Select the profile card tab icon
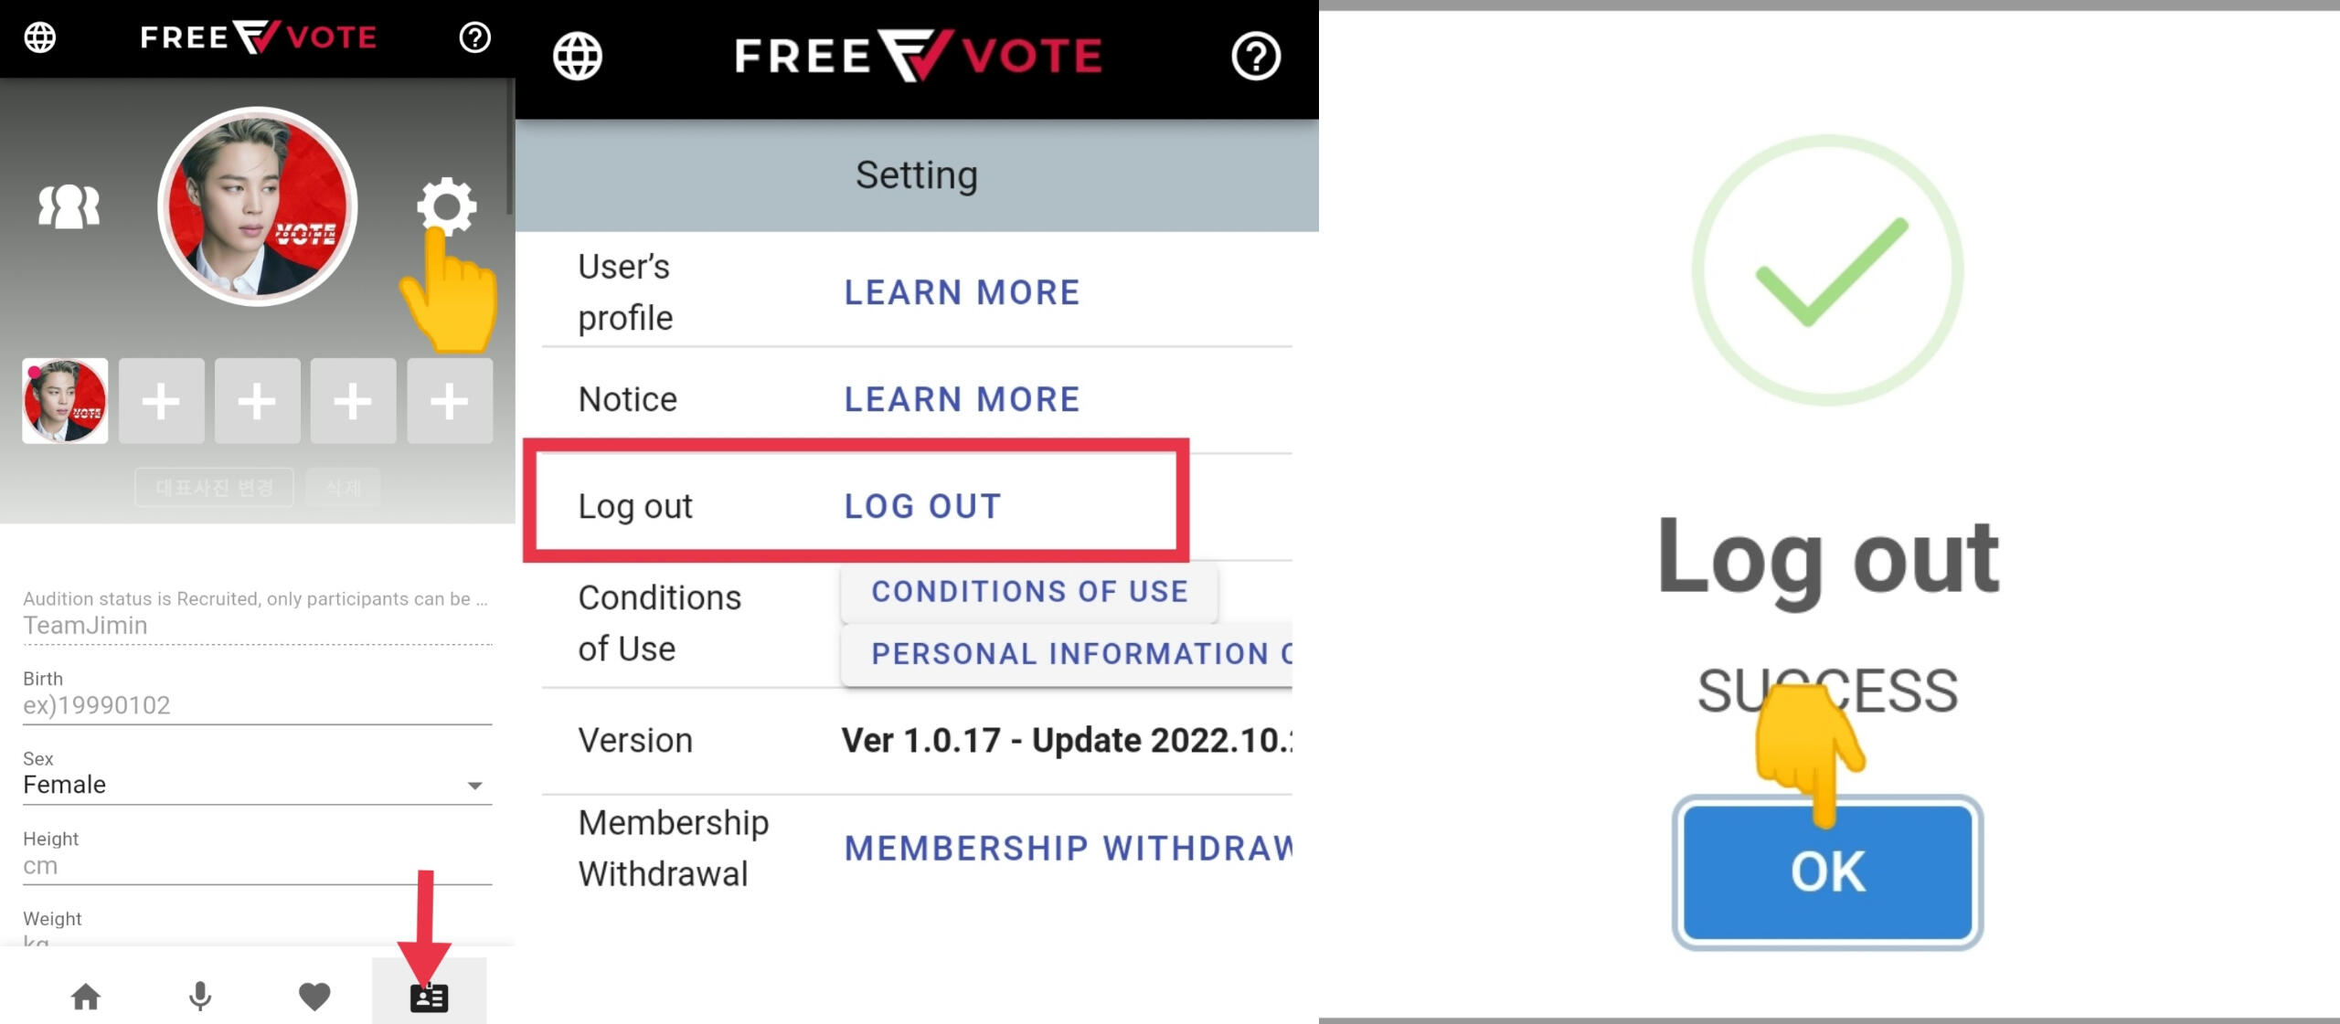2340x1024 pixels. [x=429, y=997]
